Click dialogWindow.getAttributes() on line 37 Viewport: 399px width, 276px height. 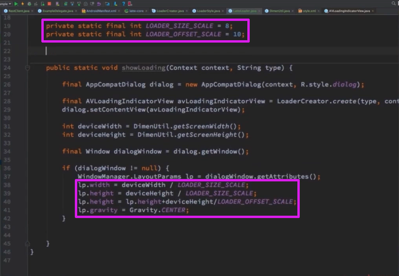click(261, 177)
